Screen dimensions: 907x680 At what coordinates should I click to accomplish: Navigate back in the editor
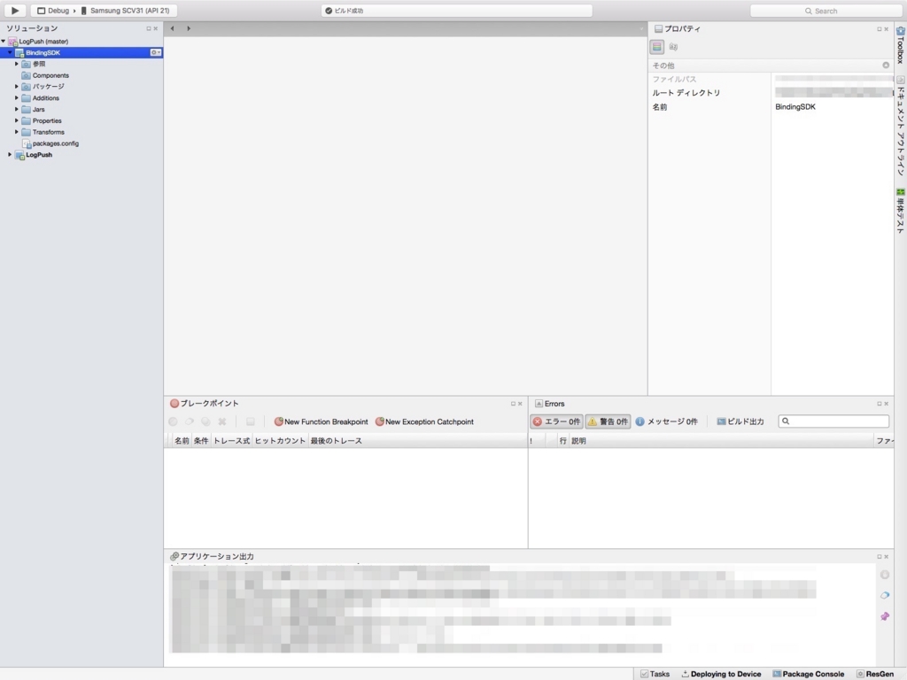172,28
